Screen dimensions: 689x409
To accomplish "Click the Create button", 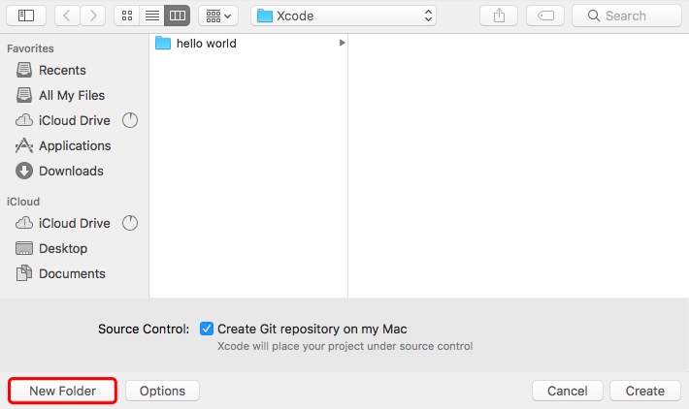I will point(644,391).
